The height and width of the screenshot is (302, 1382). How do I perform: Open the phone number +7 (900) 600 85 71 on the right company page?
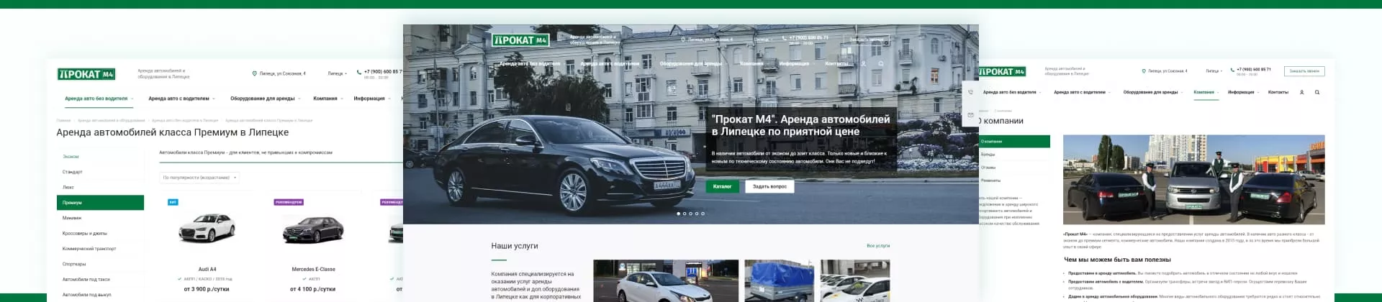[x=1254, y=70]
